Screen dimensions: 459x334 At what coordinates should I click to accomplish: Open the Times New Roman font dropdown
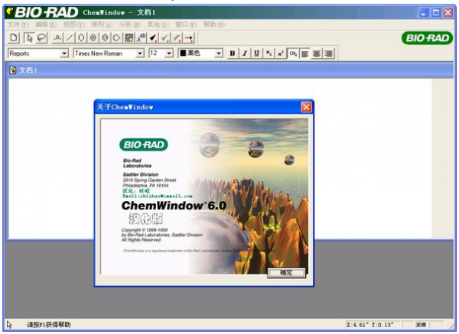140,54
